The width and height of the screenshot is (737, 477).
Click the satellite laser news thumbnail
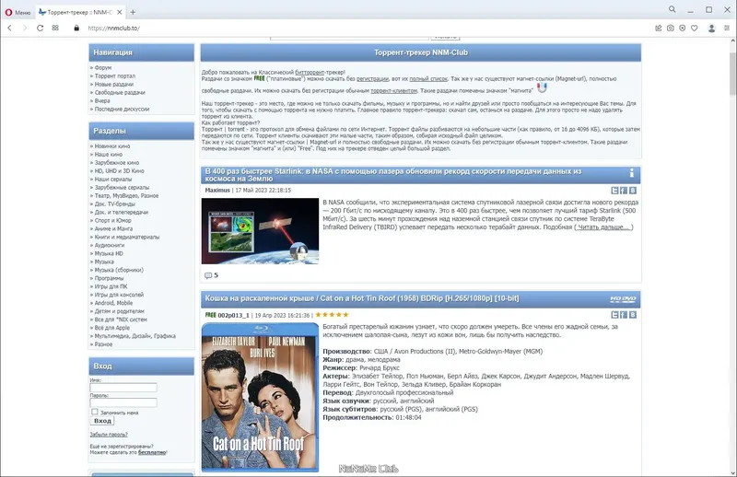click(260, 231)
